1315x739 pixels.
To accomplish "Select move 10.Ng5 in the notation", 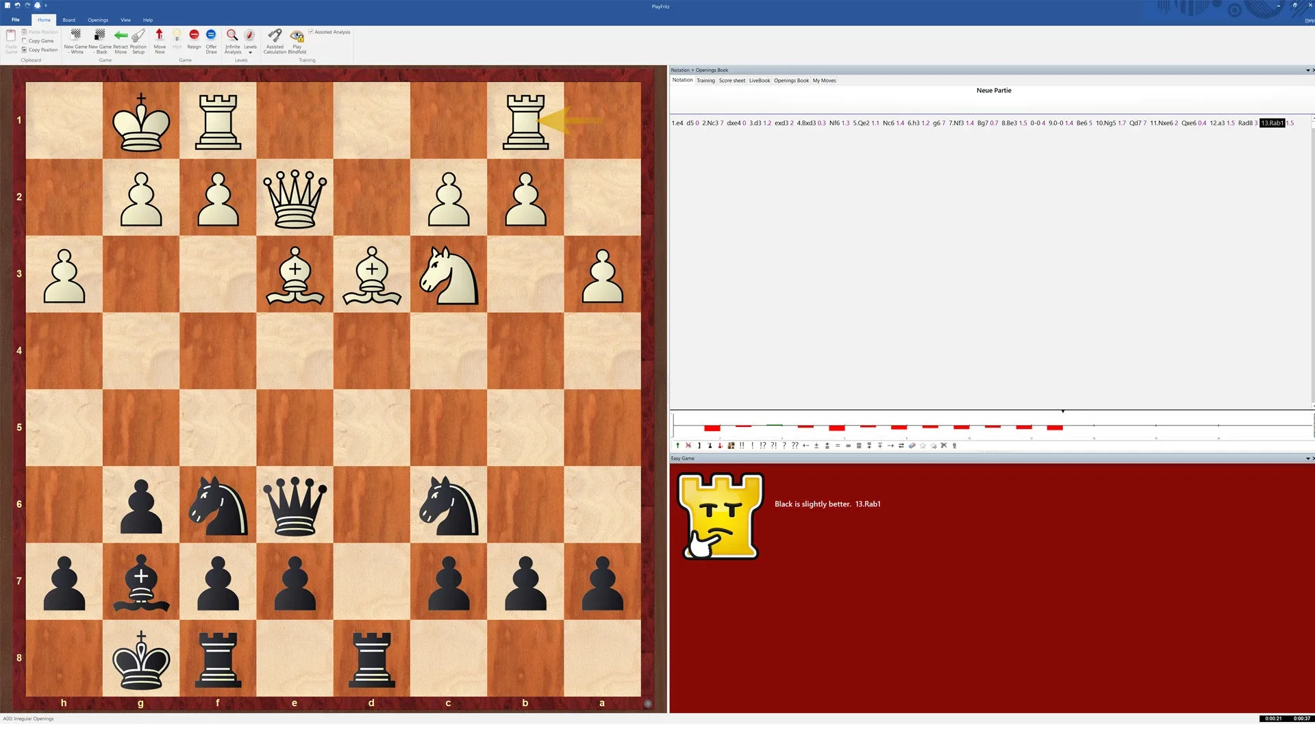I will [1108, 123].
